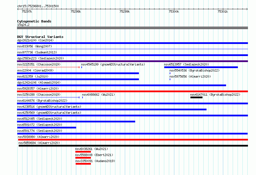Click the nsv6038261 (Wu2021) label

pyautogui.click(x=91, y=149)
